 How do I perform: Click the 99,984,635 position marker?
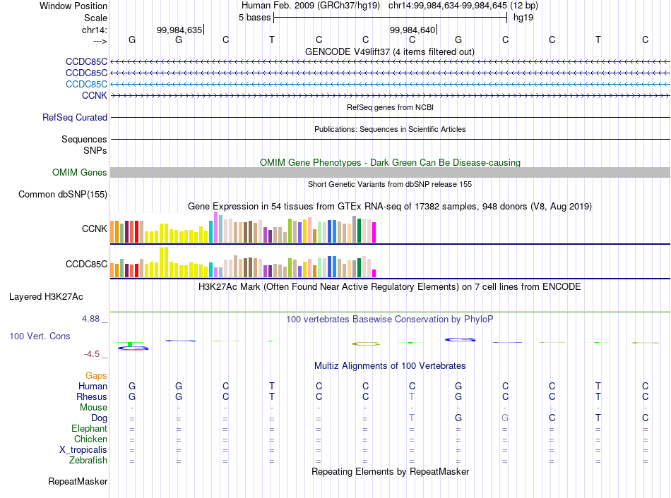click(179, 30)
